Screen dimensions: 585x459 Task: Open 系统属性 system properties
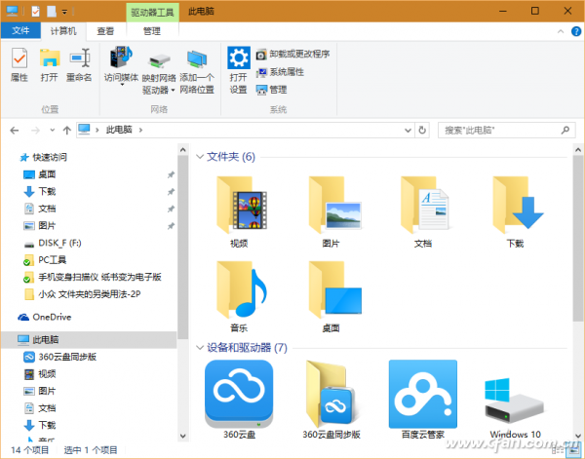click(x=280, y=72)
